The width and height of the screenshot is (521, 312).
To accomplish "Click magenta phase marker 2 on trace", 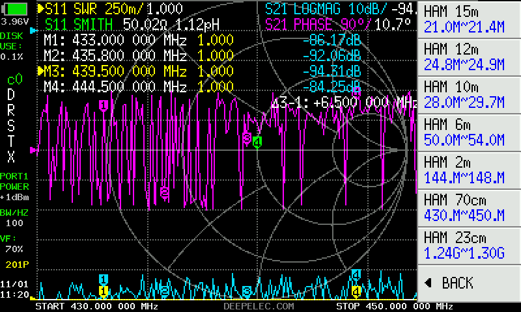I will [x=165, y=192].
